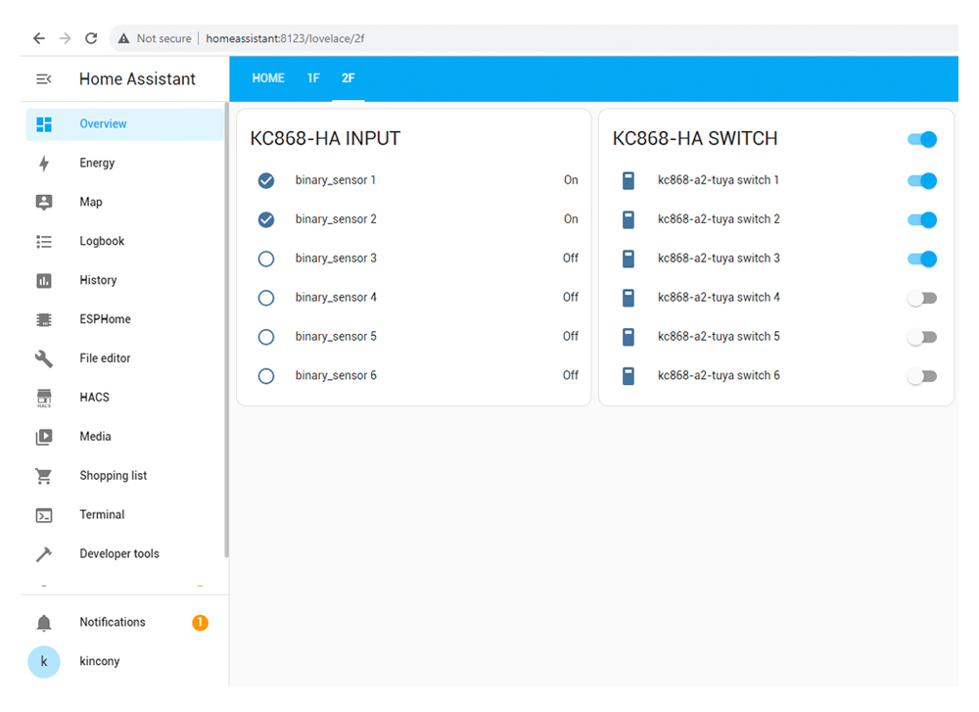Enable kc868-a2-tuya switch 4 toggle
Image resolution: width=979 pixels, height=712 pixels.
[x=921, y=298]
